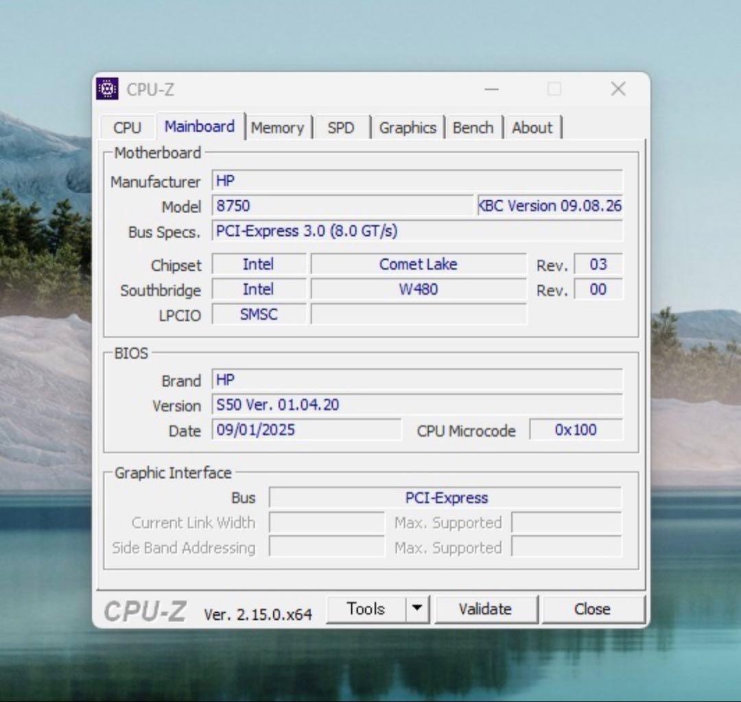Select the Bus field showing PCI-Express

447,497
